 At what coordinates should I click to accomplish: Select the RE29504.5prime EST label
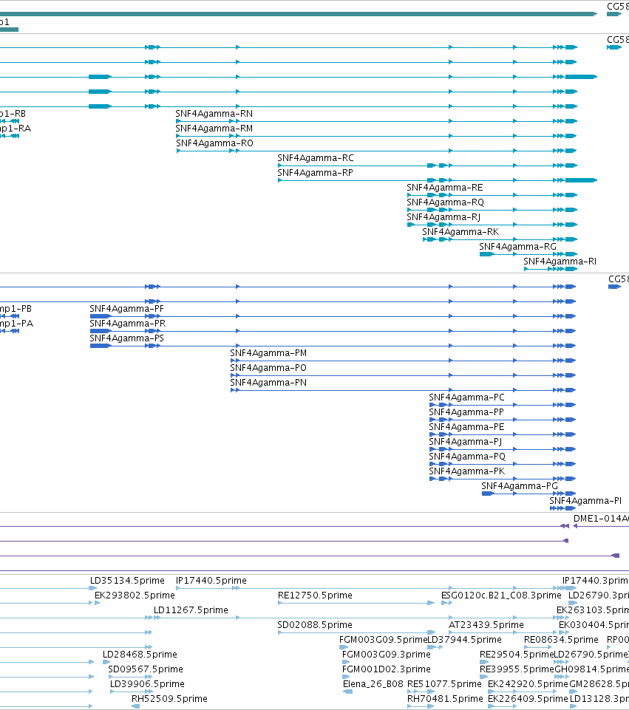click(517, 655)
